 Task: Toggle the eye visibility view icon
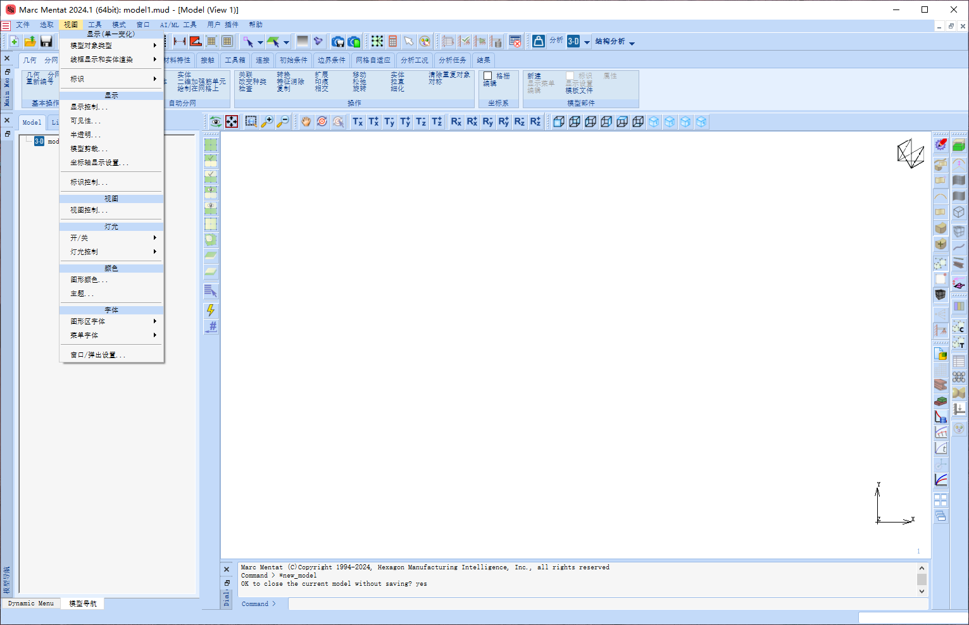pos(216,121)
